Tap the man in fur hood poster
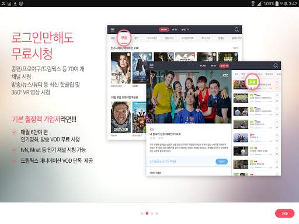This screenshot has width=299, height=224. click(121, 117)
